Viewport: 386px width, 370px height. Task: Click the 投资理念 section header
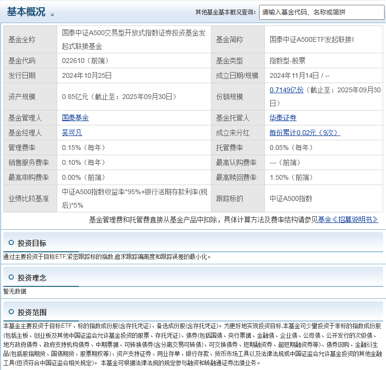32,278
